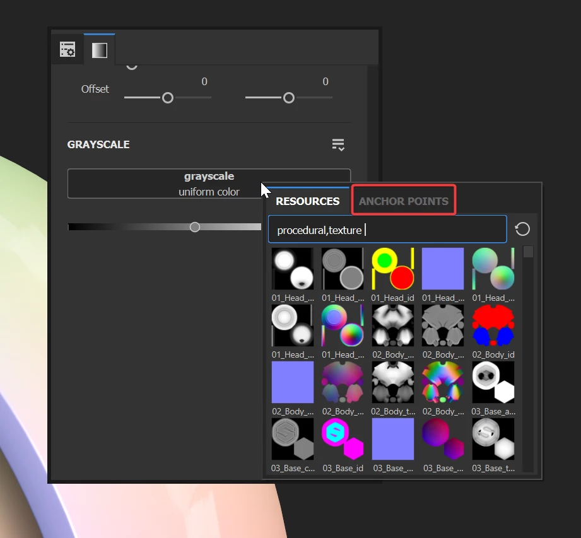This screenshot has height=538, width=581.
Task: Click in the procedural,texture search field
Action: click(387, 230)
